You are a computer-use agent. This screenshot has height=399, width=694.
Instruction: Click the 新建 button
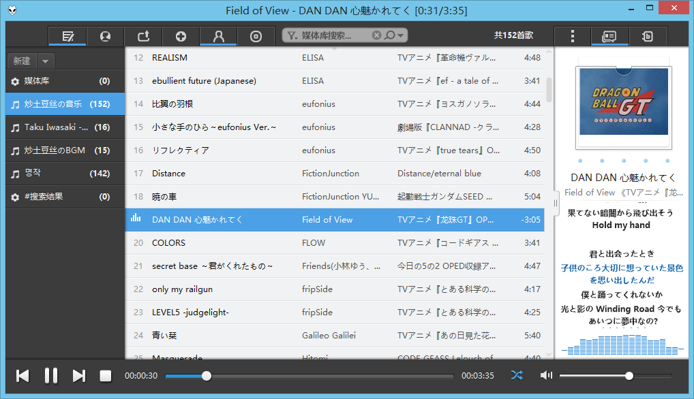[x=22, y=61]
